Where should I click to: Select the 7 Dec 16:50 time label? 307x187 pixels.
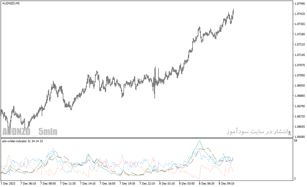pyautogui.click(x=107, y=184)
